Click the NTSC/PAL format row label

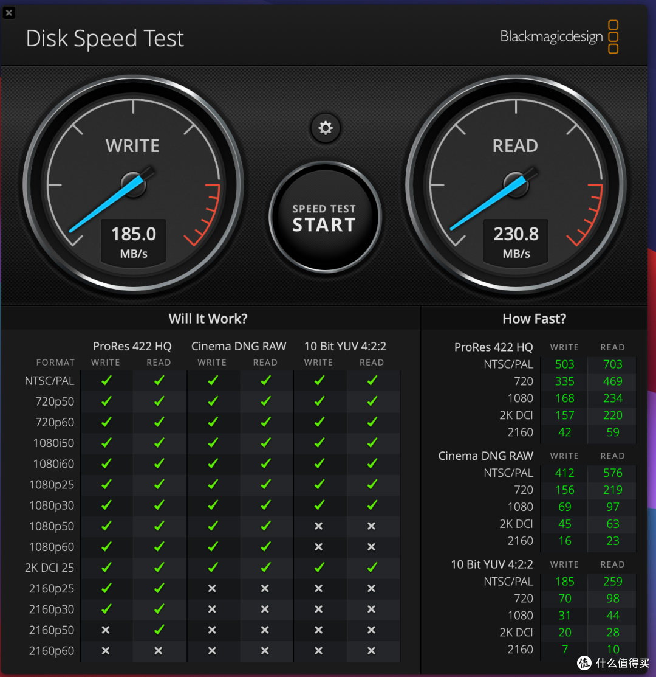click(50, 381)
